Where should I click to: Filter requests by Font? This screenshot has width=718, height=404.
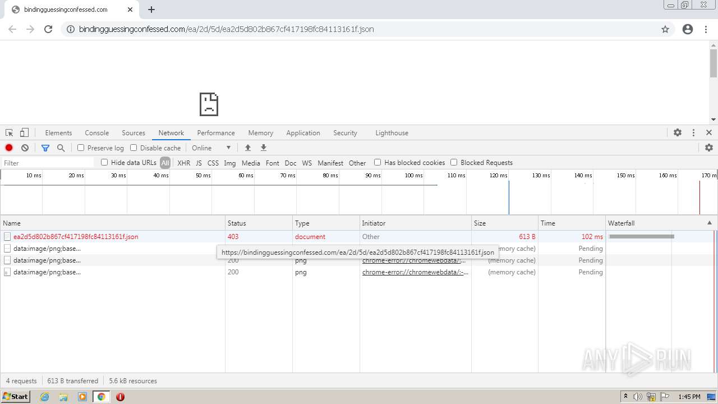273,163
